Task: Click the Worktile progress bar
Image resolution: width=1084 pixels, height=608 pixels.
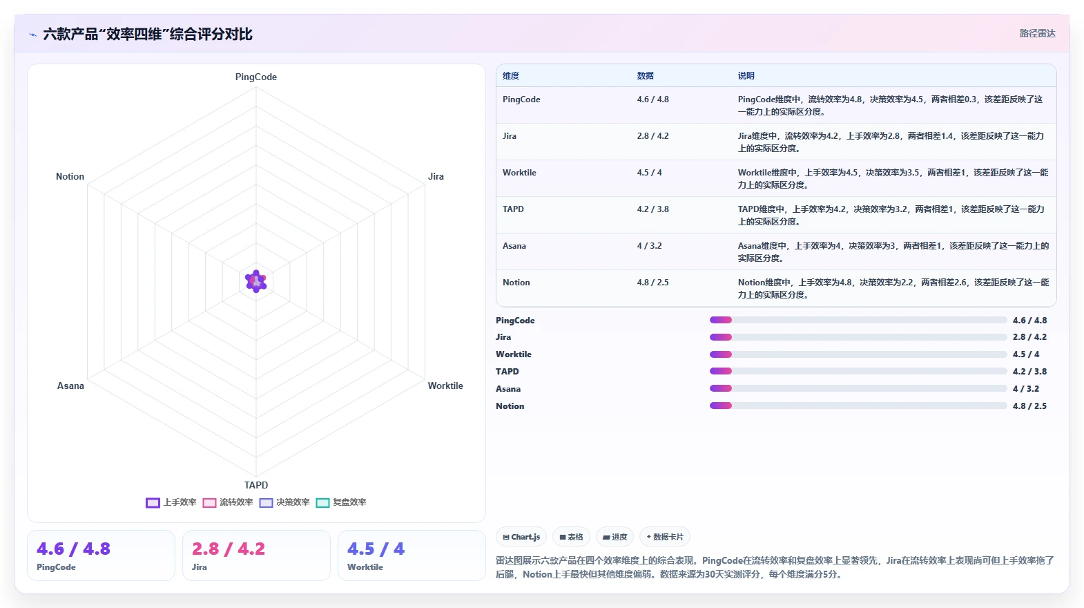Action: (x=858, y=354)
